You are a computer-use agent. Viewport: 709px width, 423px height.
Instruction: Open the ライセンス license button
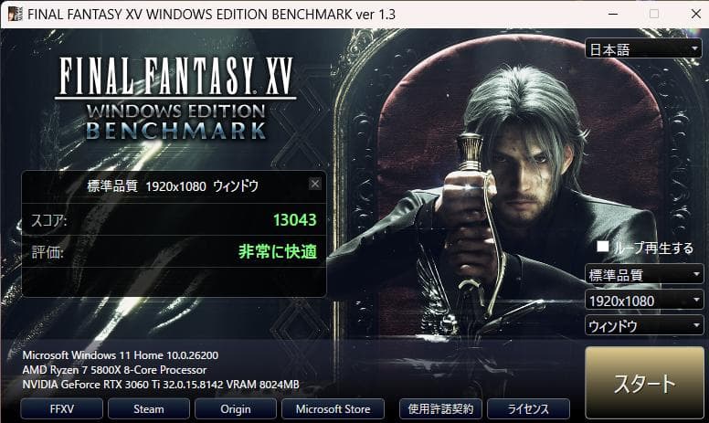pyautogui.click(x=529, y=409)
